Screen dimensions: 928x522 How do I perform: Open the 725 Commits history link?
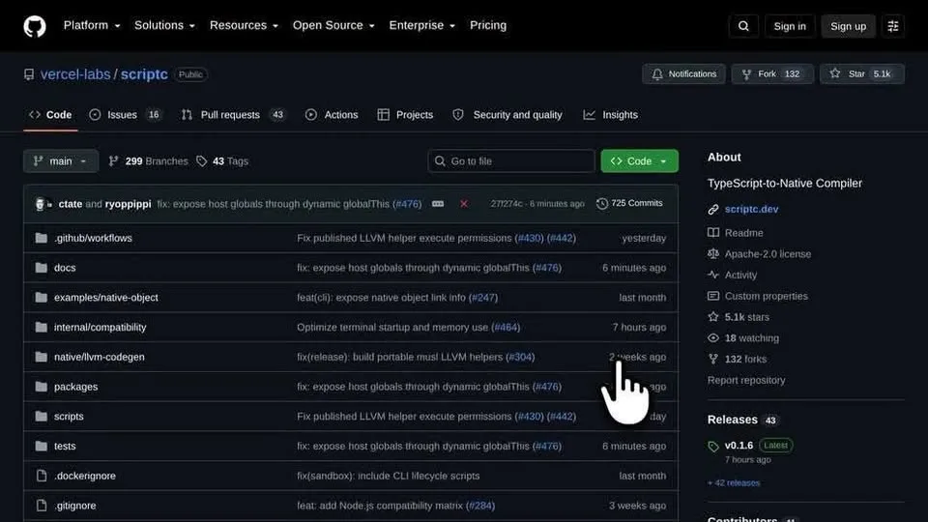point(629,203)
